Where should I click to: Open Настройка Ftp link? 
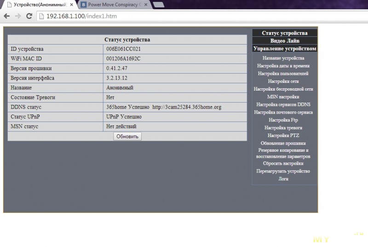coord(283,120)
